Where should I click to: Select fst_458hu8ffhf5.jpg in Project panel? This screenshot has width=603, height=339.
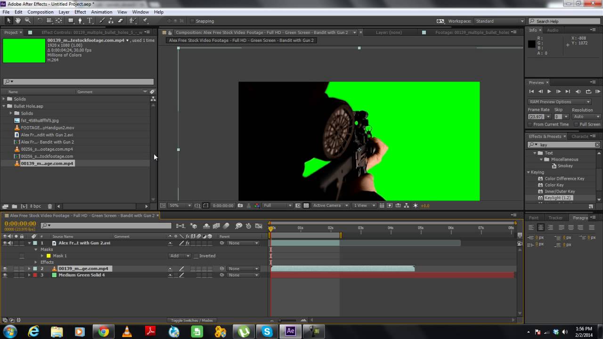(40, 121)
